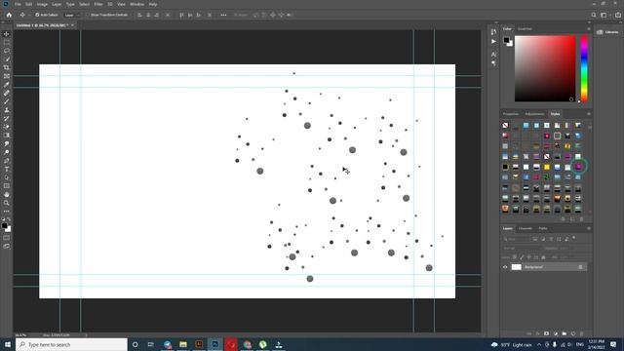Toggle Show Transform Controls checkbox

pos(88,15)
